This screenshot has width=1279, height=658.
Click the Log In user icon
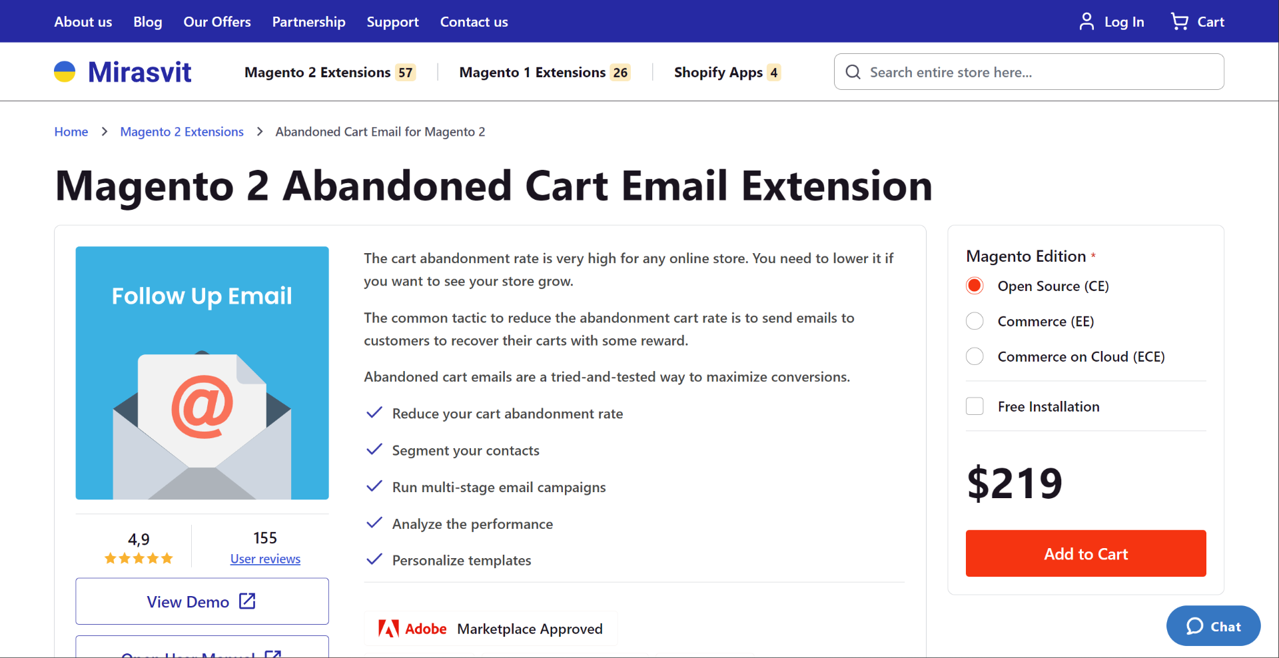coord(1086,21)
